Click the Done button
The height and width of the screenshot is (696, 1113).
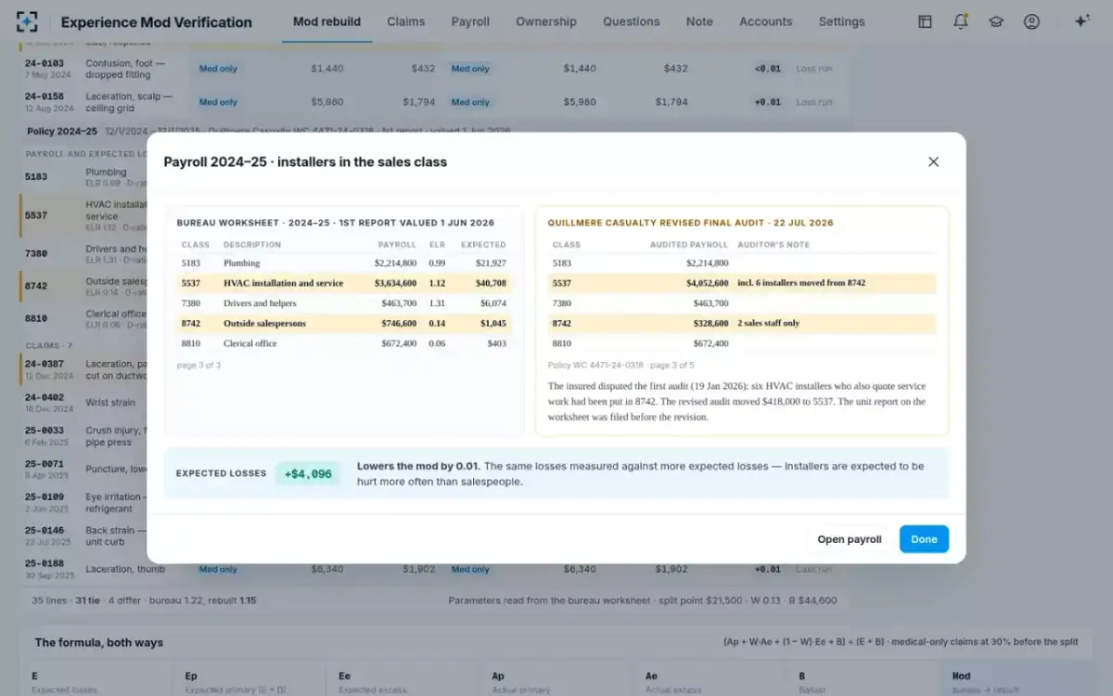point(924,539)
